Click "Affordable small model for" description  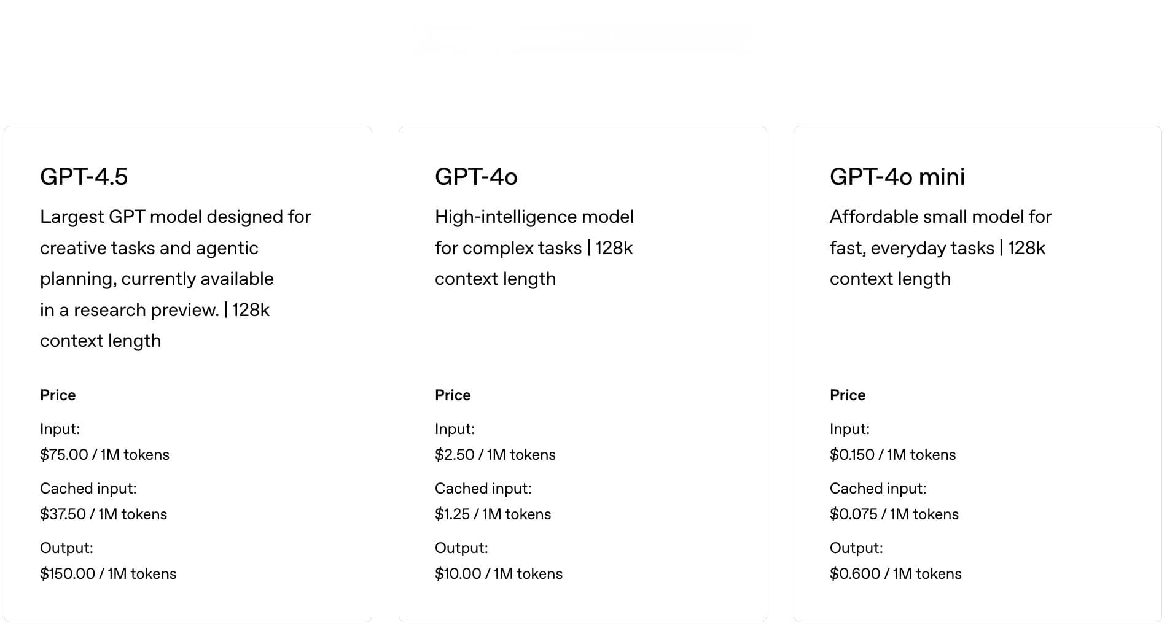point(940,217)
